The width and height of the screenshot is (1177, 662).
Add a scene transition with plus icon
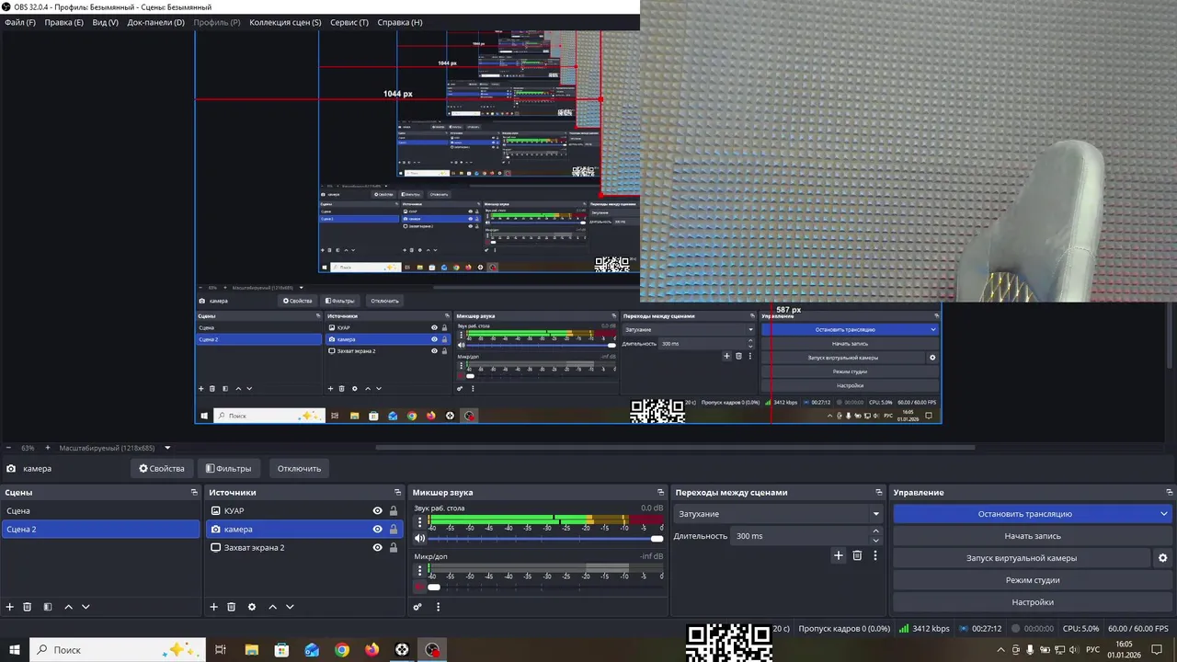click(838, 555)
